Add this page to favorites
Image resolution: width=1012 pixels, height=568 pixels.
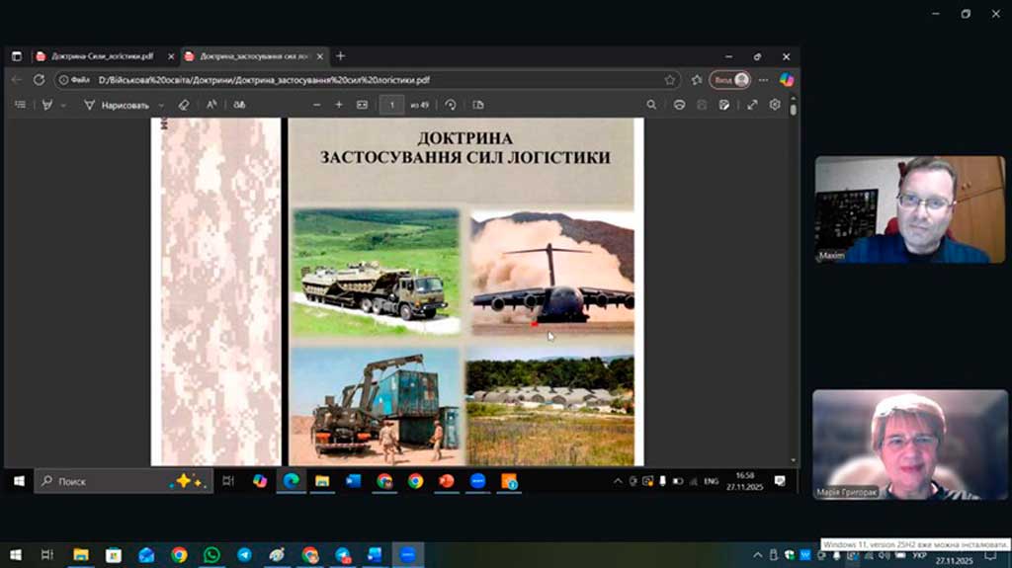(669, 80)
